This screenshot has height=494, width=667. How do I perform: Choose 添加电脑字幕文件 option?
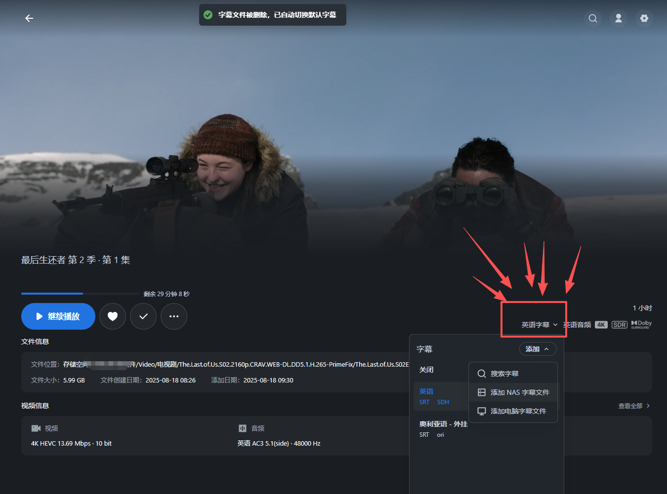click(x=513, y=411)
